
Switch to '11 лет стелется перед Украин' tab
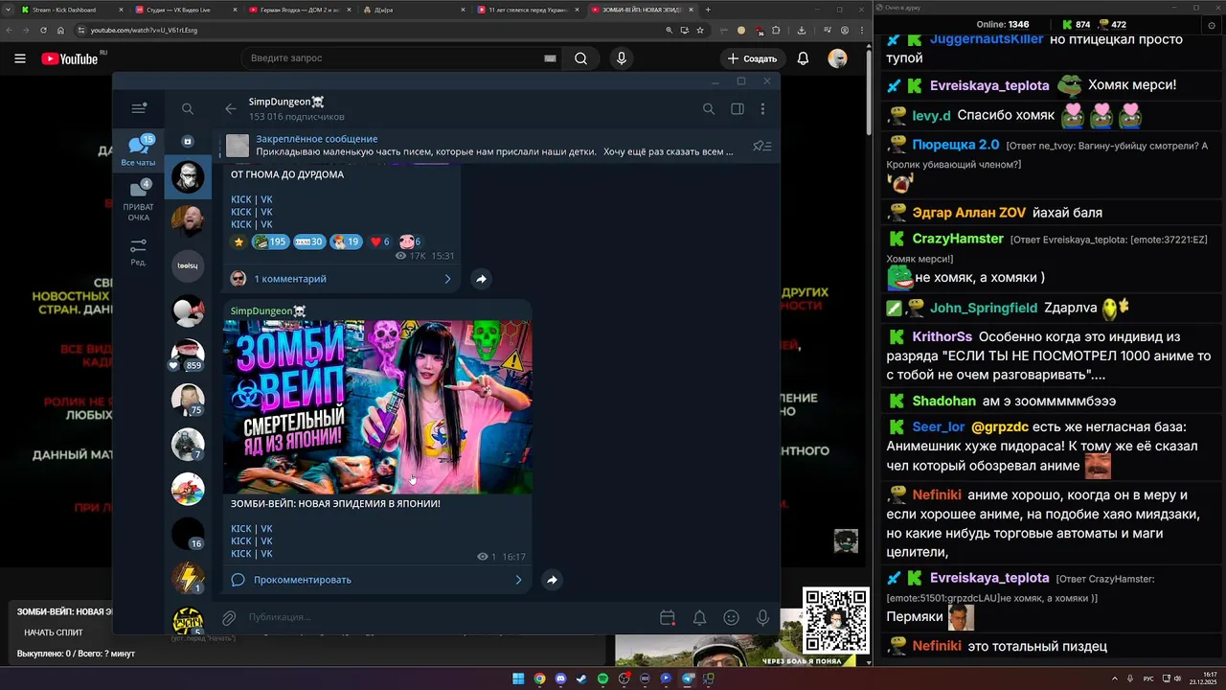click(x=529, y=10)
